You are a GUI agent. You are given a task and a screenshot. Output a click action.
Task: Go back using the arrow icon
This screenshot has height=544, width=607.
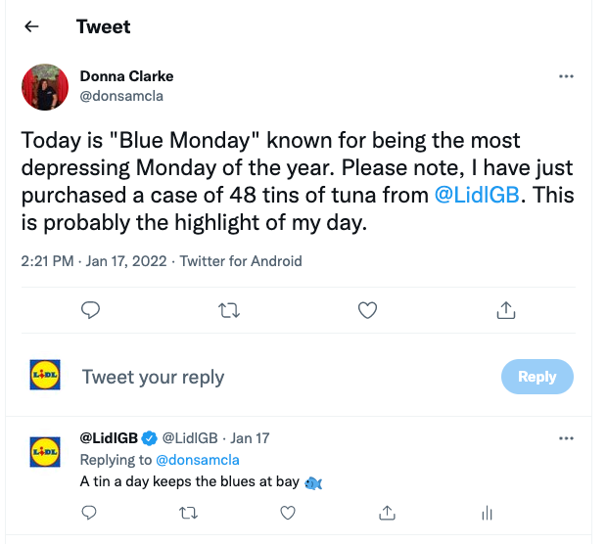point(31,26)
